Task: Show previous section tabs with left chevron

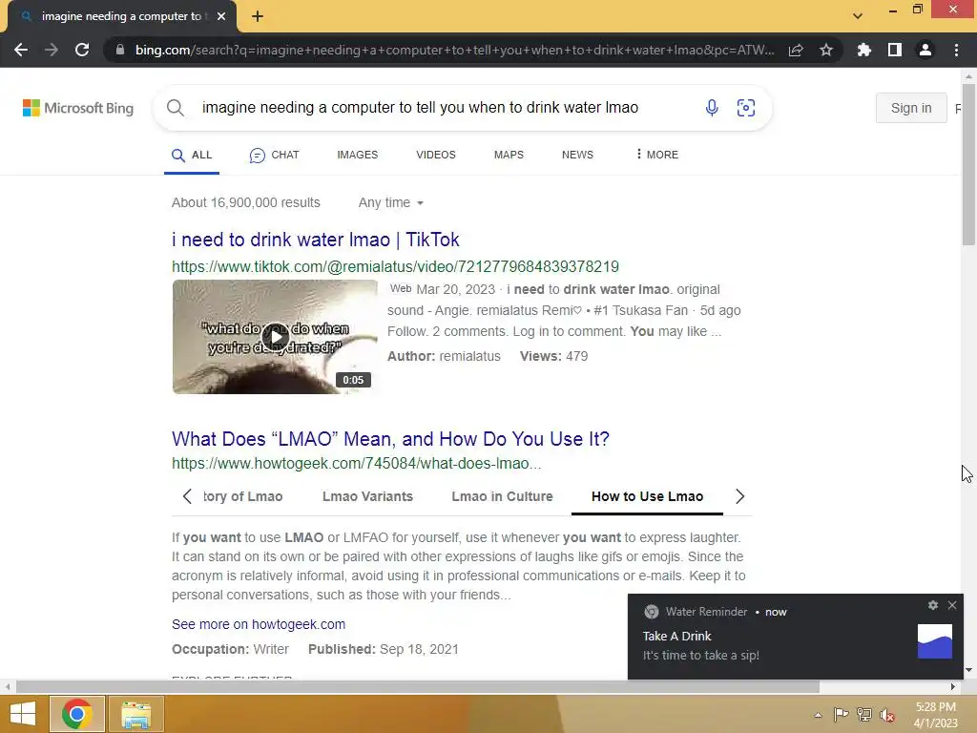Action: tap(187, 496)
